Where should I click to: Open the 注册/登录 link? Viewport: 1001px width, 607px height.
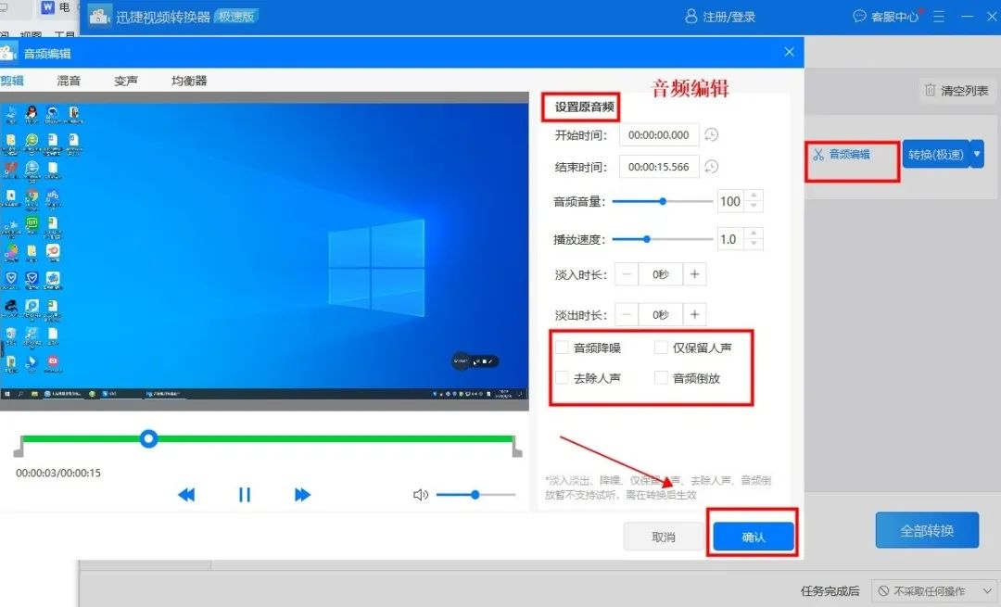click(729, 17)
